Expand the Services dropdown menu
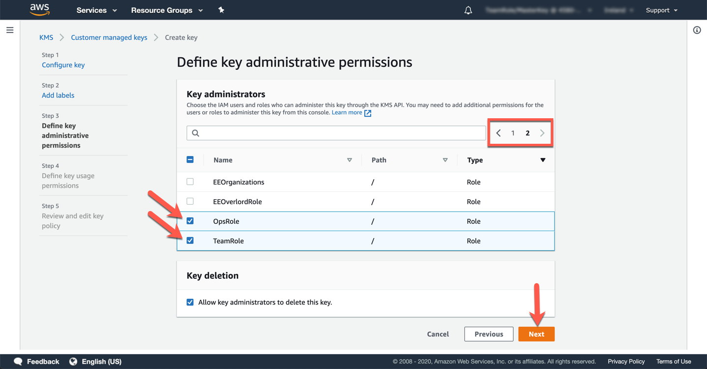Screen dimensions: 707x369 point(97,10)
